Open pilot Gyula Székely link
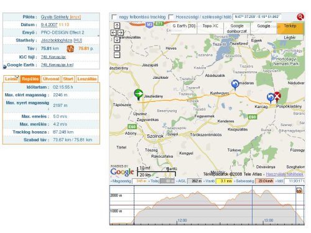311x233 pixels. (55, 17)
